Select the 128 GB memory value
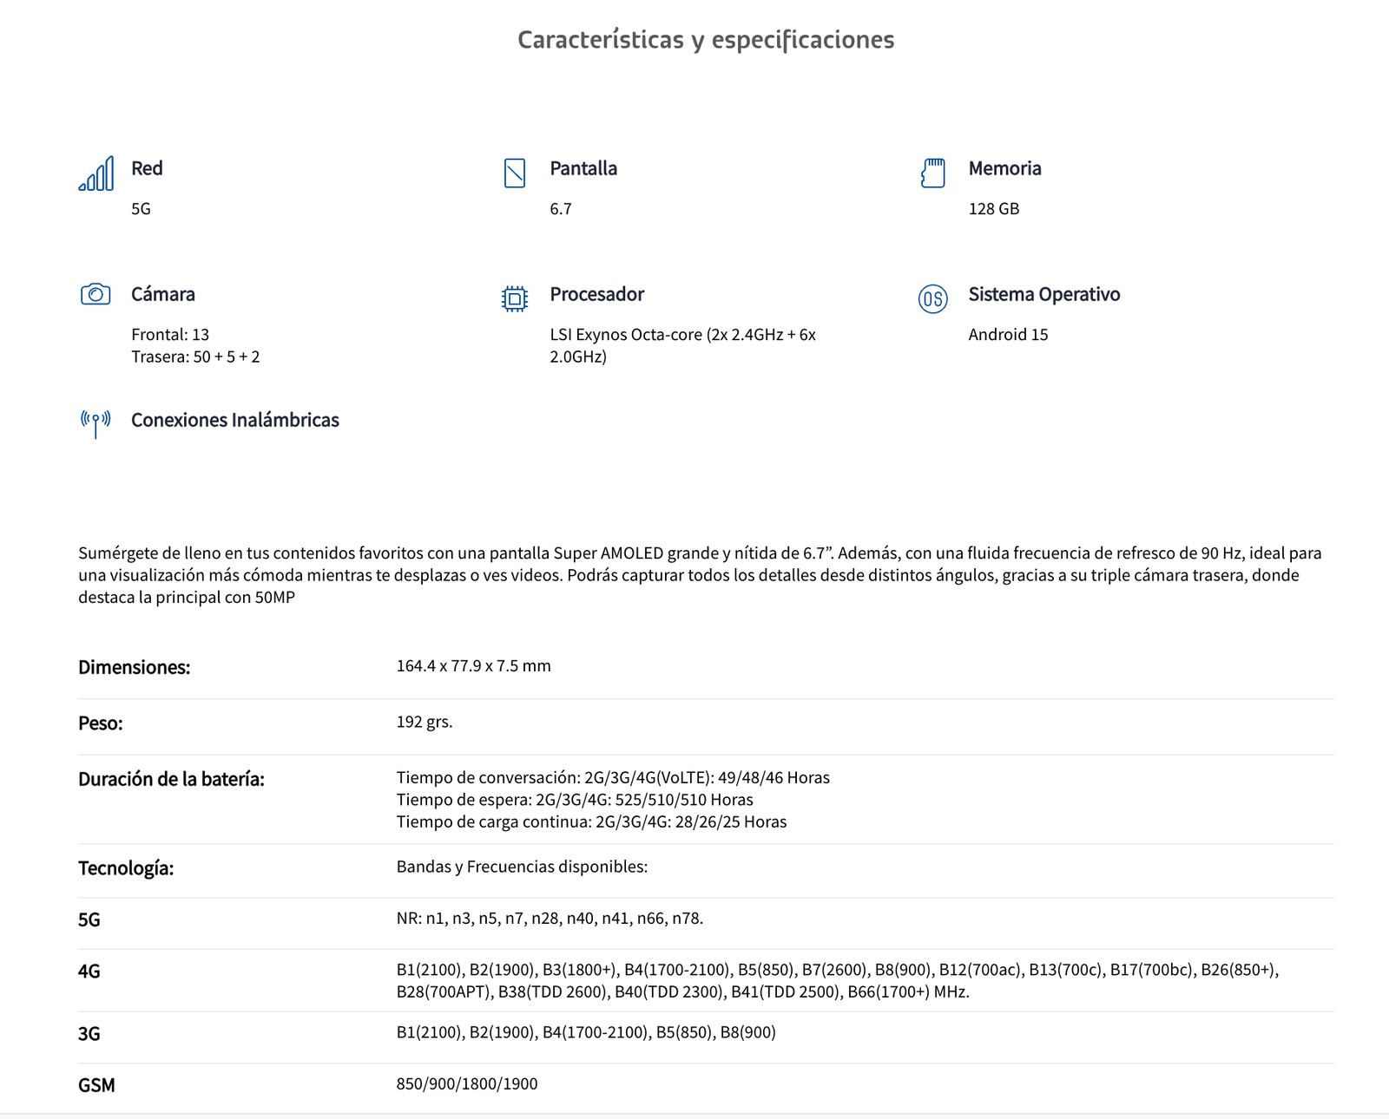The width and height of the screenshot is (1389, 1119). click(994, 209)
